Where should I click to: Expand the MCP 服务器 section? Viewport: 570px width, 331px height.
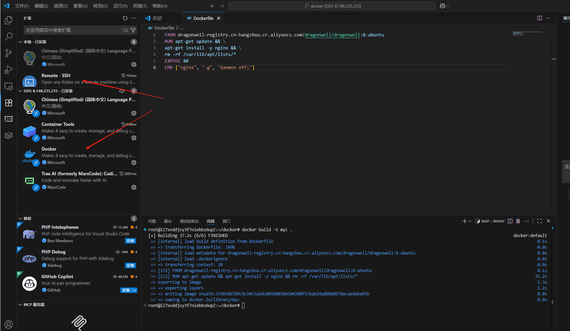20,304
